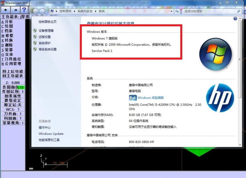The image size is (246, 178).
Task: Select 系统和安全 breadcrumb
Action: [x=85, y=11]
